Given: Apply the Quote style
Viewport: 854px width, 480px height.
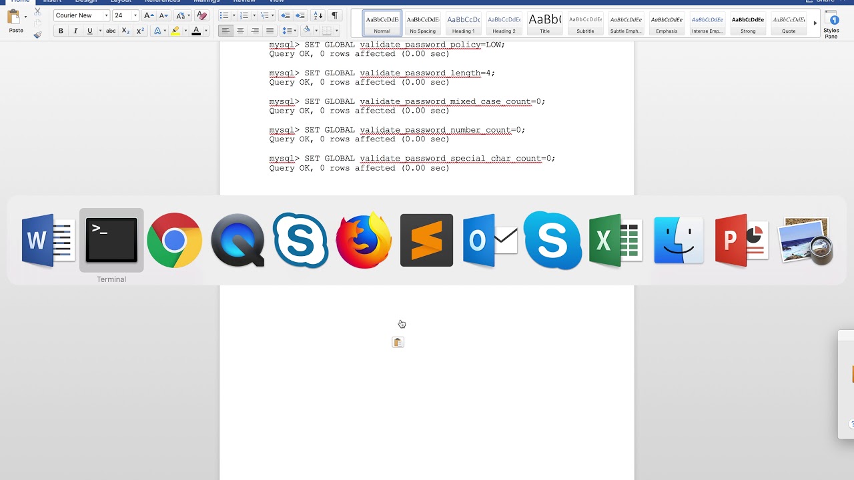Looking at the screenshot, I should (x=789, y=23).
